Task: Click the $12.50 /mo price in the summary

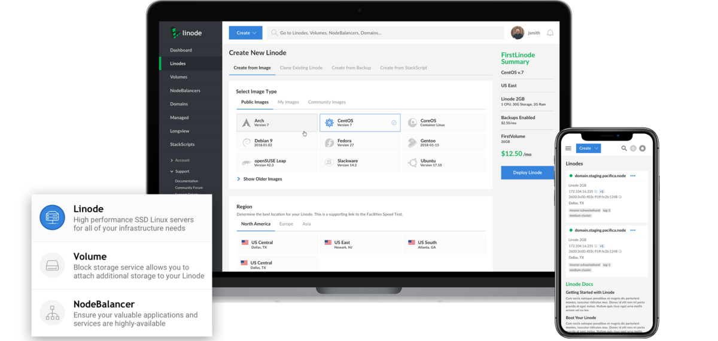Action: (516, 154)
